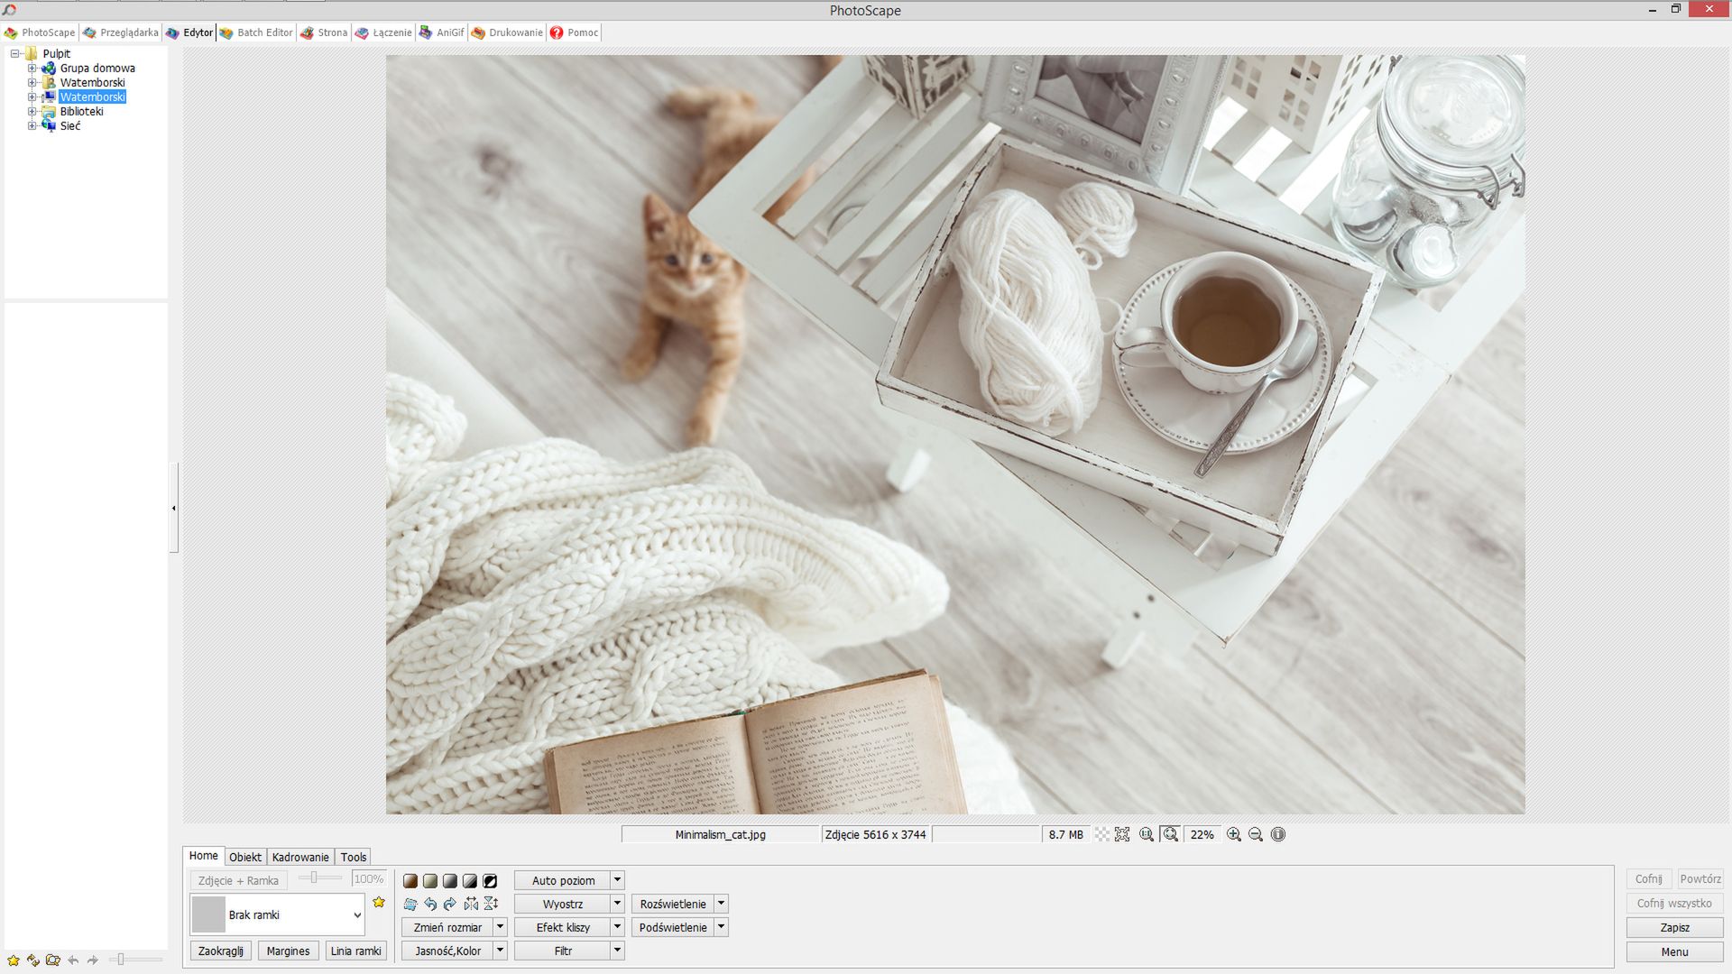Click the Minimalism_cat.jpg filename field
1732x974 pixels.
(x=720, y=835)
